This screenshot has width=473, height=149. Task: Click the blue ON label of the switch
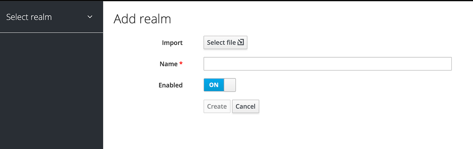tap(214, 85)
